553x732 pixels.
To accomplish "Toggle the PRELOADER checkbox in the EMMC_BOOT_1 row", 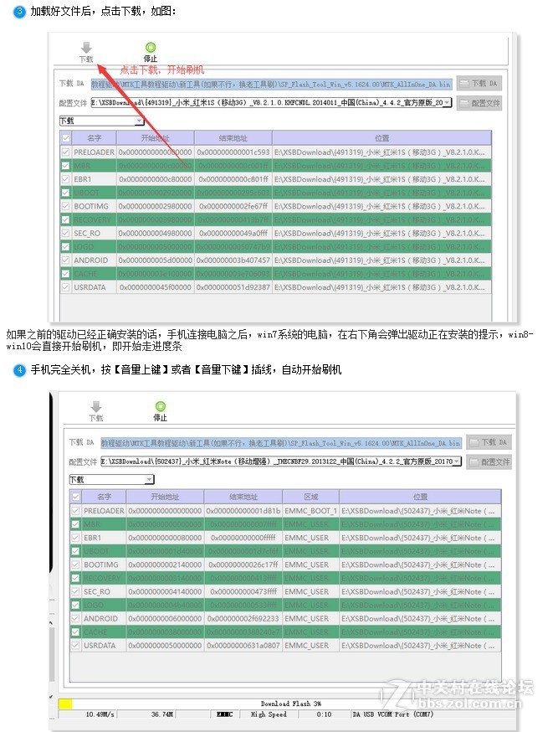I will tap(75, 511).
